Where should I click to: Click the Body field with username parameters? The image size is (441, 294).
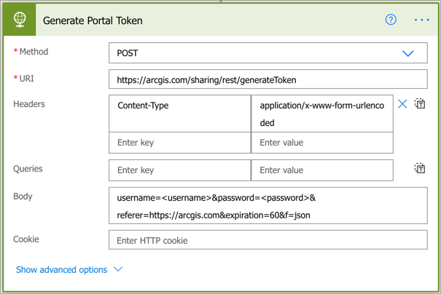click(268, 206)
